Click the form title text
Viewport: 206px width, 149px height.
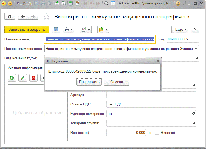(124, 17)
